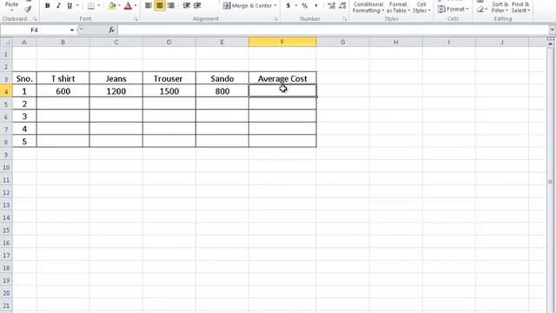Click the Format Painter brush icon
Image resolution: width=556 pixels, height=313 pixels.
[28, 10]
